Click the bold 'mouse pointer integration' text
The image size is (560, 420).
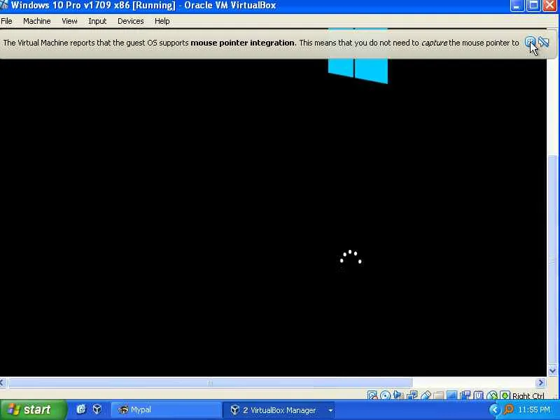pos(243,43)
